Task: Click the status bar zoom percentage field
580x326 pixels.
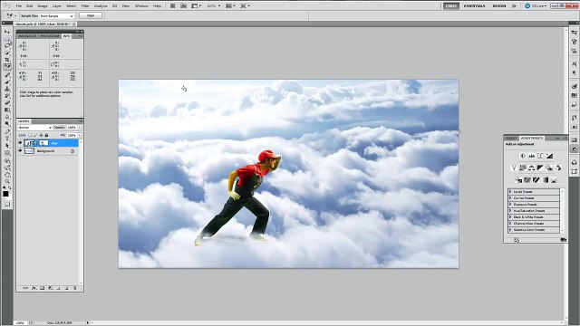Action: tap(20, 322)
